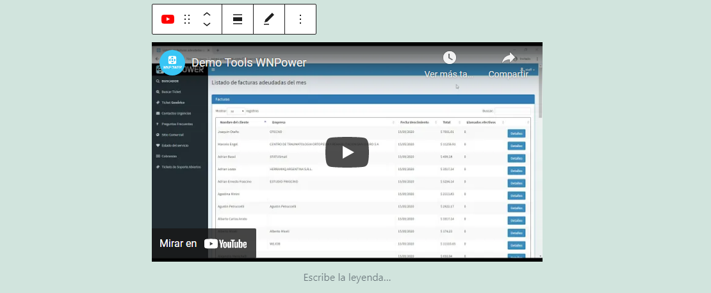Click the block drag handle dots

[x=187, y=19]
